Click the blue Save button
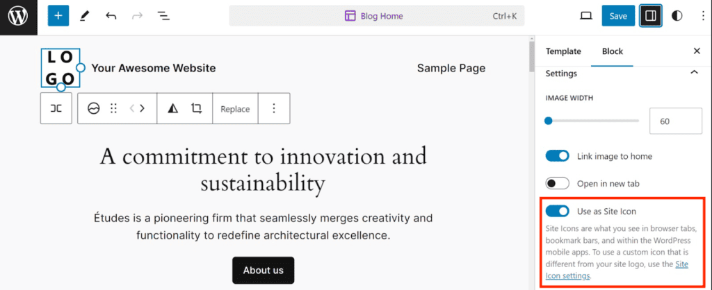 coord(618,16)
